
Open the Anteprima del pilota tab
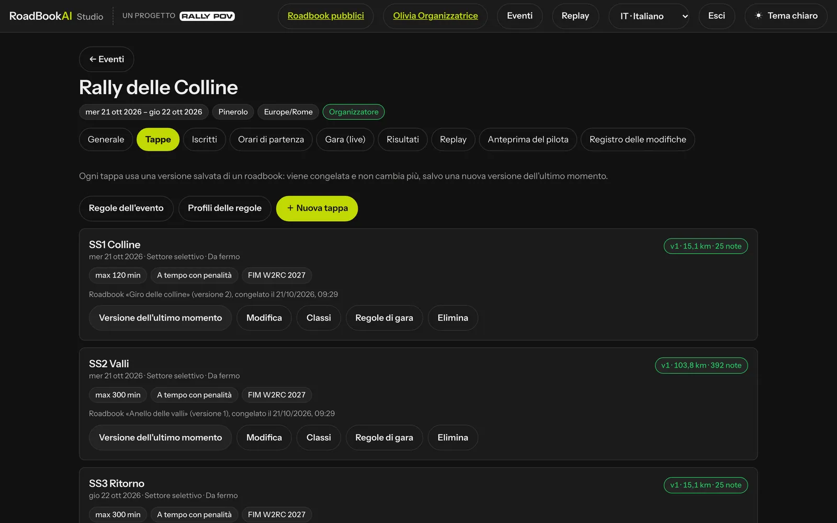pos(528,140)
